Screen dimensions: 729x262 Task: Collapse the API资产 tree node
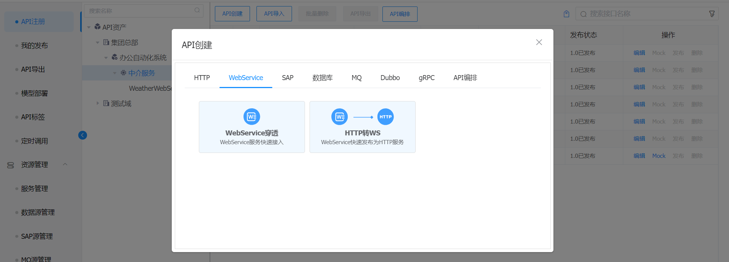(89, 27)
